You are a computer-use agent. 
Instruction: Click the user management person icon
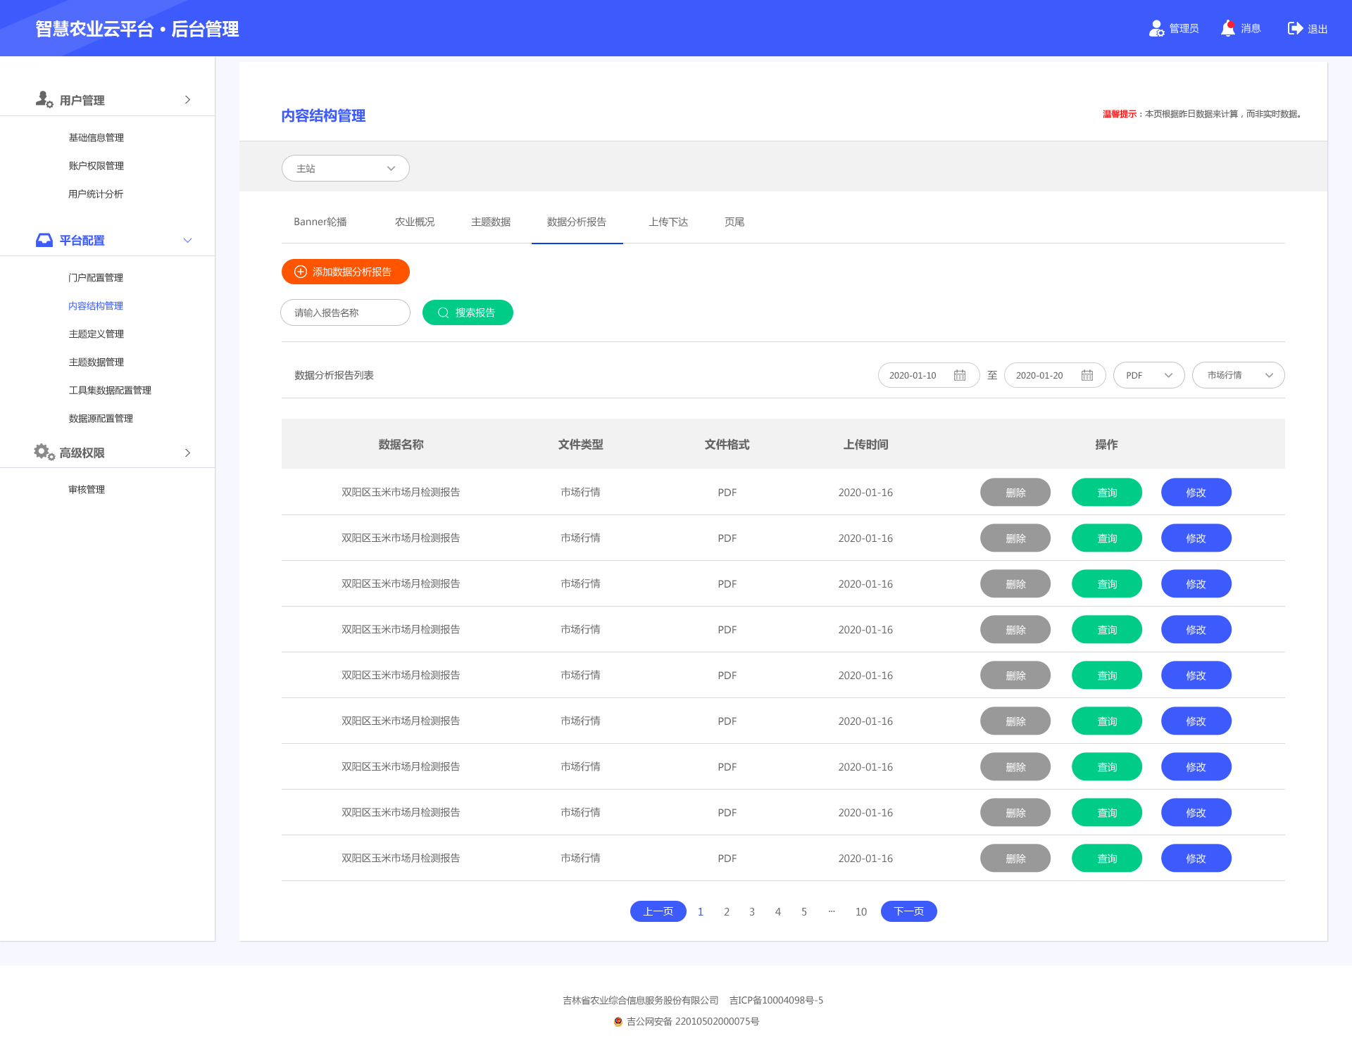click(44, 100)
